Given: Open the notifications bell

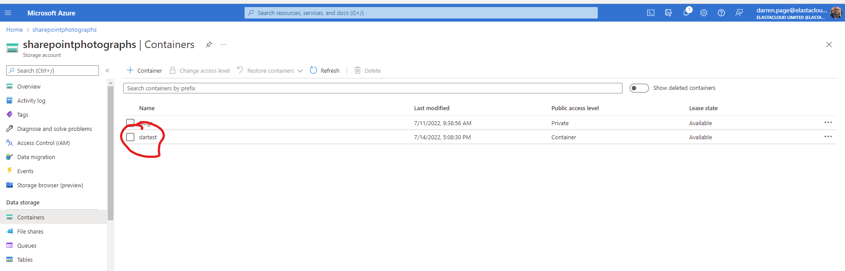Looking at the screenshot, I should [x=686, y=13].
